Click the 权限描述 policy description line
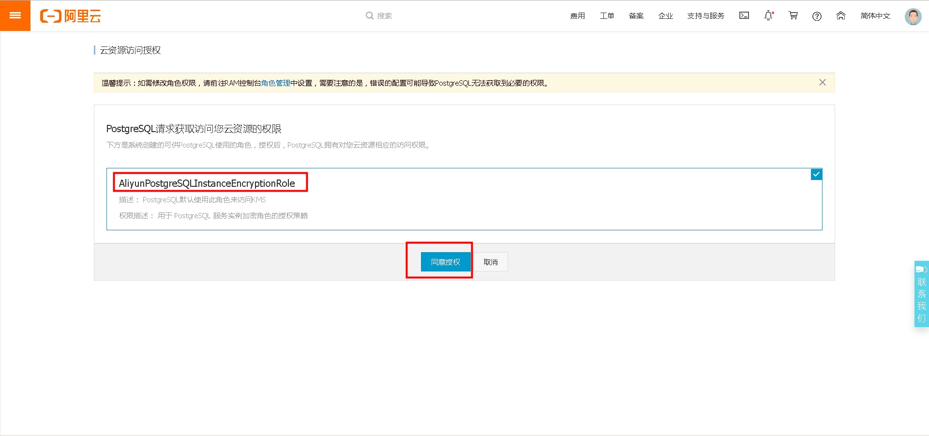This screenshot has width=929, height=436. pos(213,216)
